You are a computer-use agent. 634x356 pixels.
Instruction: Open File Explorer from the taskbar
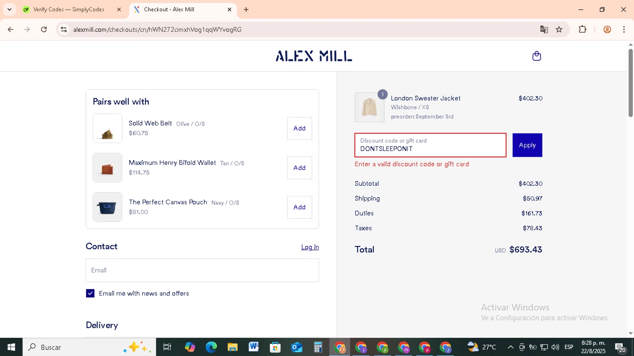coord(232,347)
